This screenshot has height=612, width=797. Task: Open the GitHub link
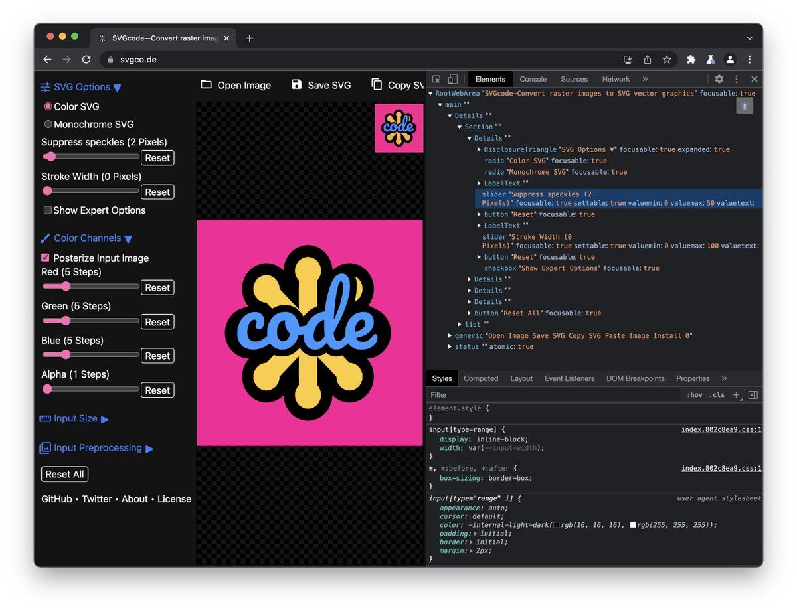pos(56,499)
